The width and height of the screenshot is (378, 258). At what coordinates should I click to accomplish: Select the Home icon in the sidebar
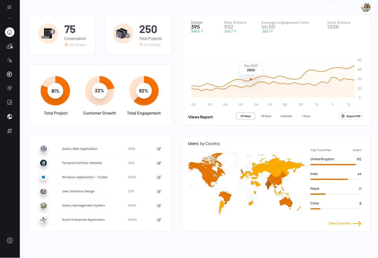pos(10,32)
